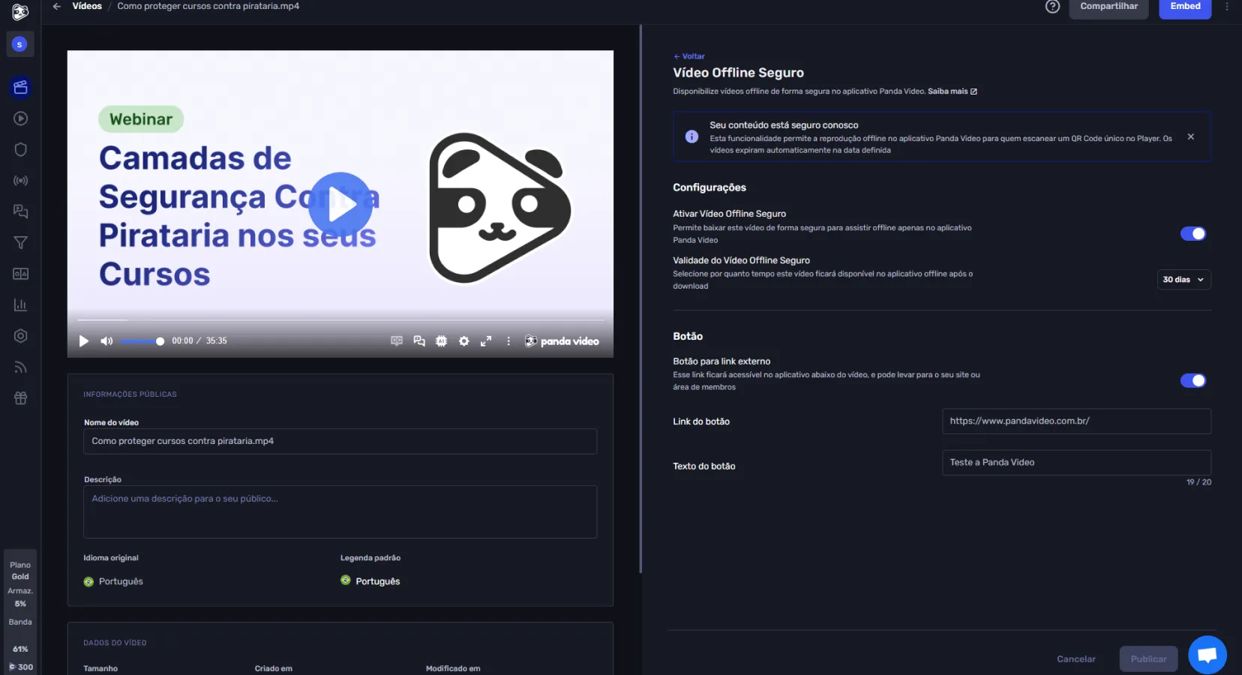Click the Embed button
The image size is (1242, 675).
point(1185,7)
